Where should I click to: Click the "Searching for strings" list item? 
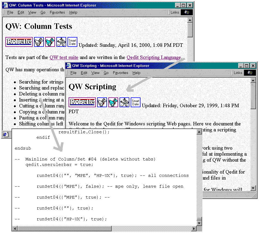[x=41, y=82]
